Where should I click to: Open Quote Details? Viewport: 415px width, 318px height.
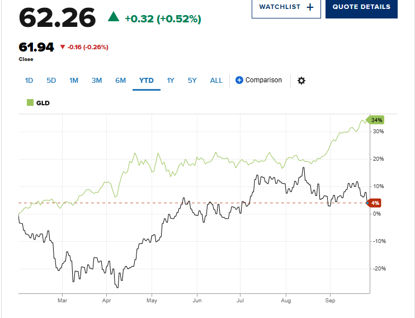pos(361,7)
